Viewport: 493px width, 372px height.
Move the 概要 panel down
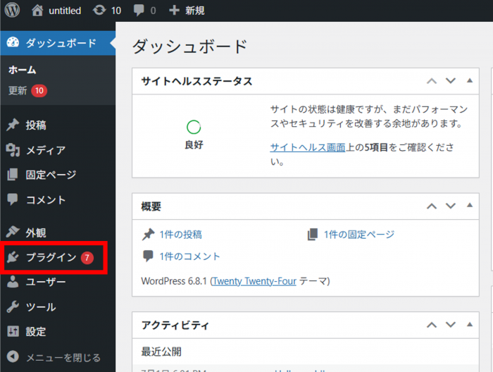(451, 206)
